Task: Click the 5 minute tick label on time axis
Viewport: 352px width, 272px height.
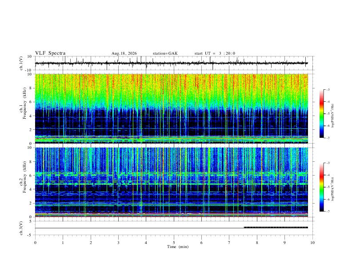Action: point(174,243)
